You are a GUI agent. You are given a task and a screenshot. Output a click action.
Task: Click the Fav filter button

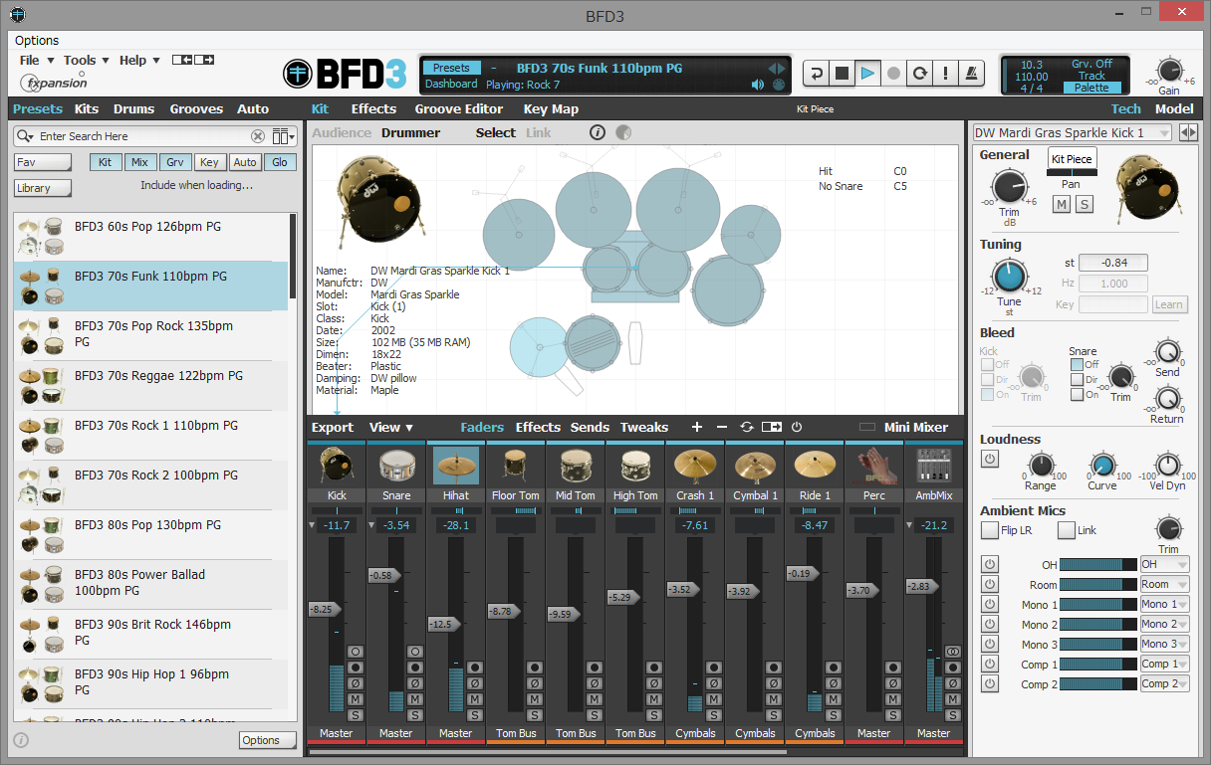pyautogui.click(x=43, y=162)
